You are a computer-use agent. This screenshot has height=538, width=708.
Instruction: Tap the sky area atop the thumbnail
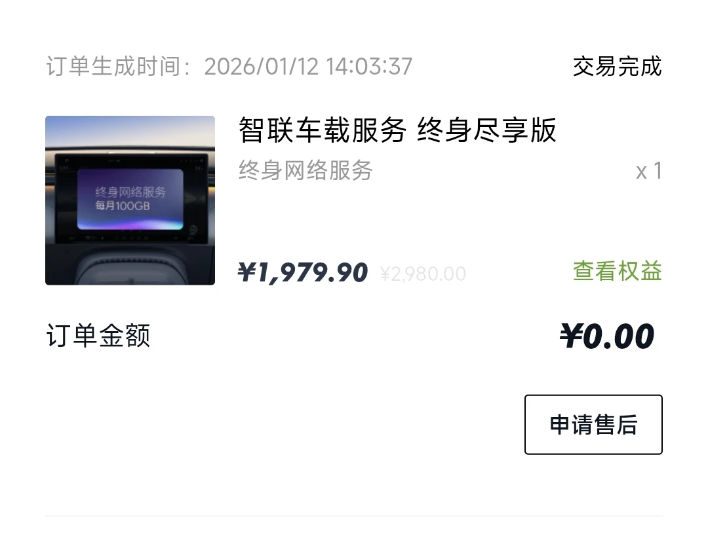(130, 128)
